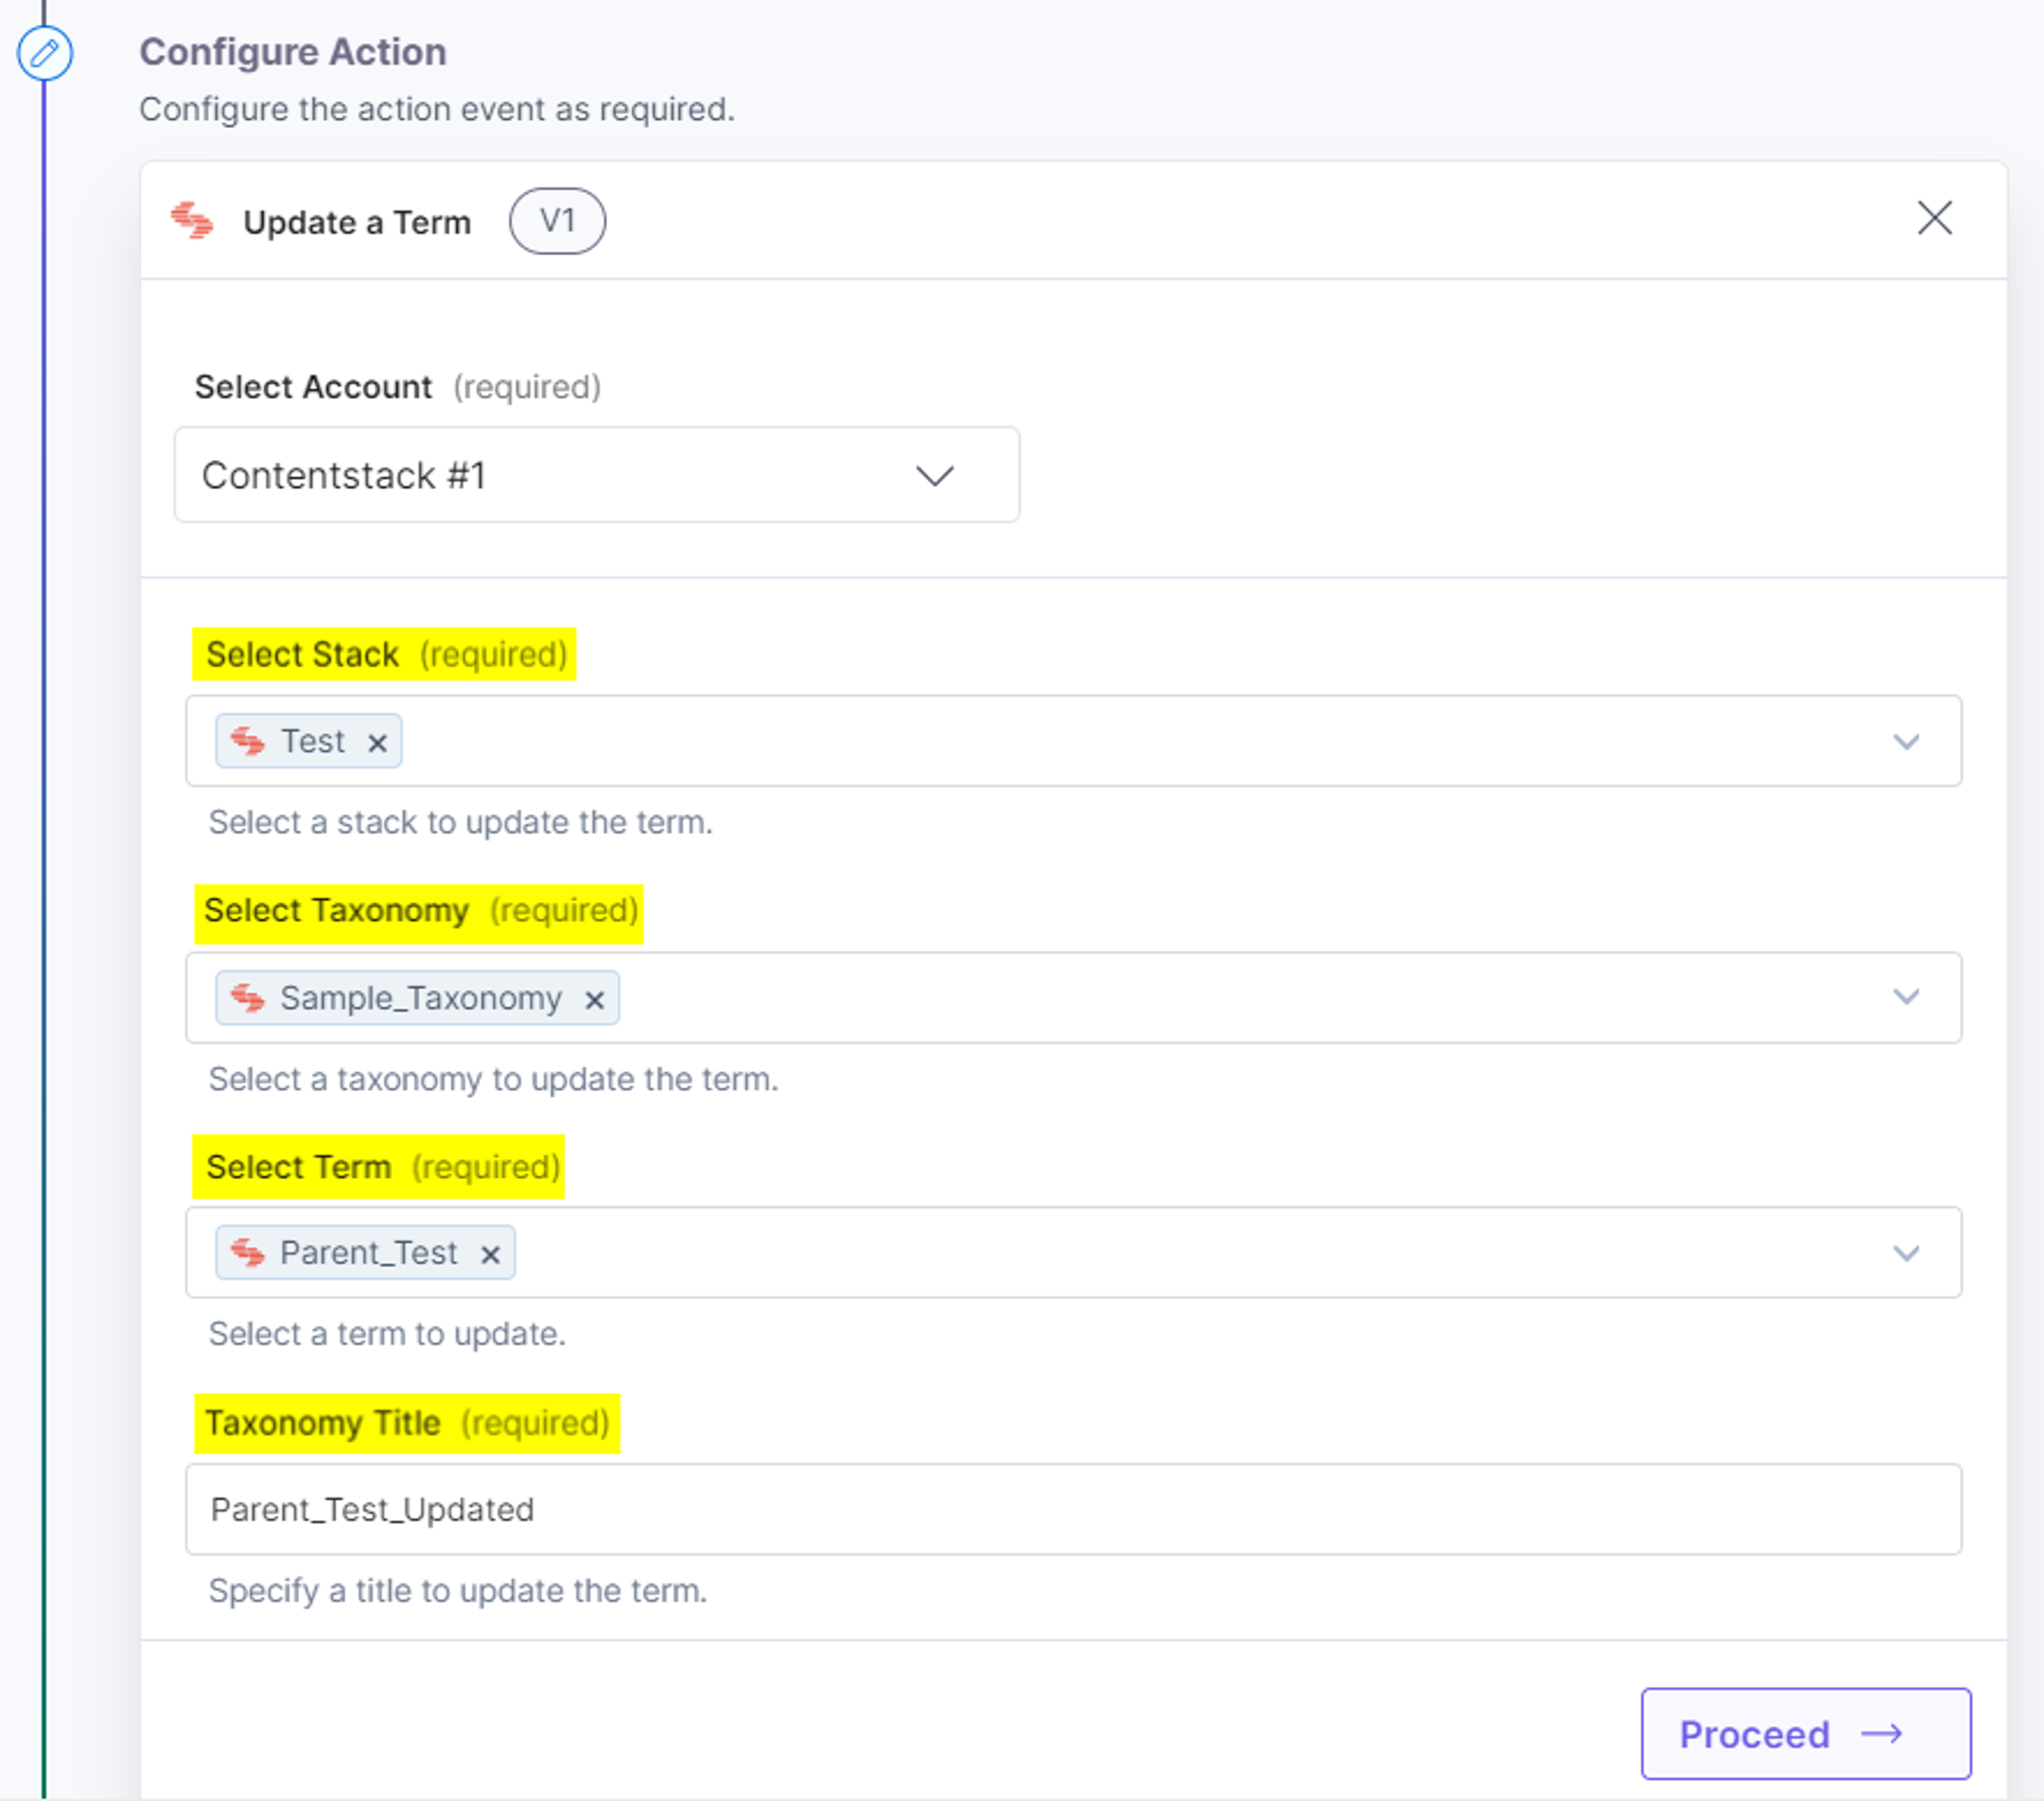Screen dimensions: 2044x1801
Task: Click the 'Select Term' label
Action: [x=298, y=1167]
